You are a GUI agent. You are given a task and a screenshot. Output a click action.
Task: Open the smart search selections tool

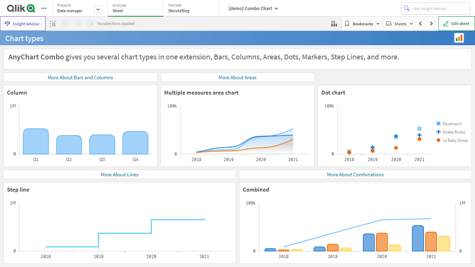(53, 24)
